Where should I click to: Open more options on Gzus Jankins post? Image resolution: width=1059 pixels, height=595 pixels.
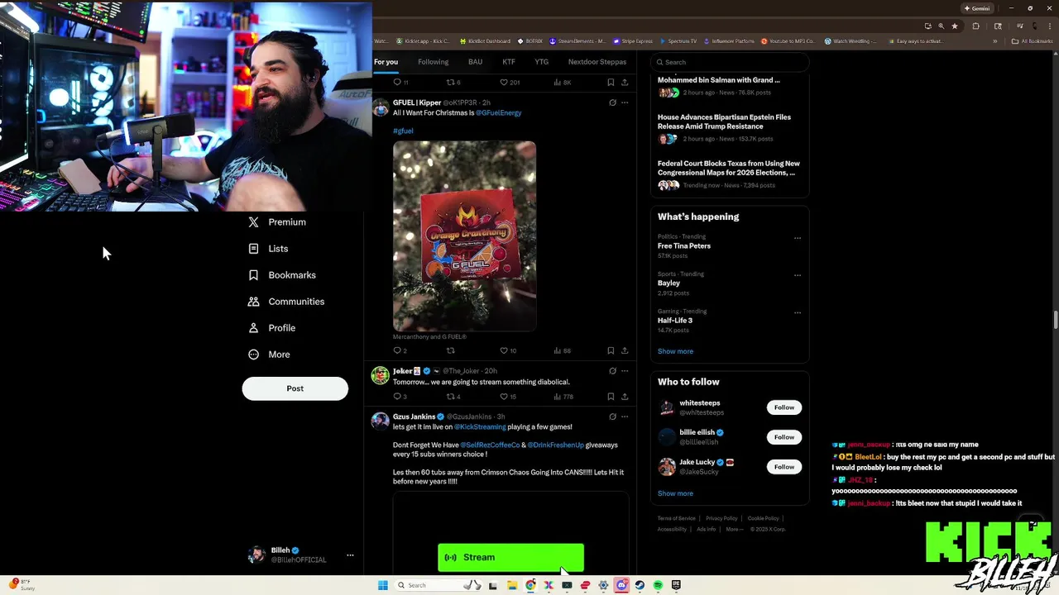click(x=625, y=416)
